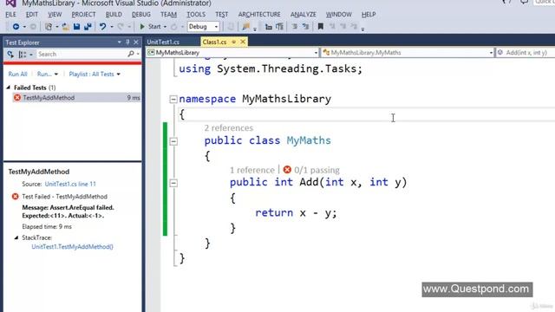Collapse the StackTrace section

[16, 237]
